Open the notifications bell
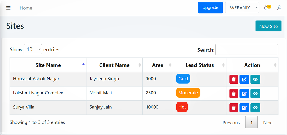The height and width of the screenshot is (135, 287). pyautogui.click(x=266, y=8)
